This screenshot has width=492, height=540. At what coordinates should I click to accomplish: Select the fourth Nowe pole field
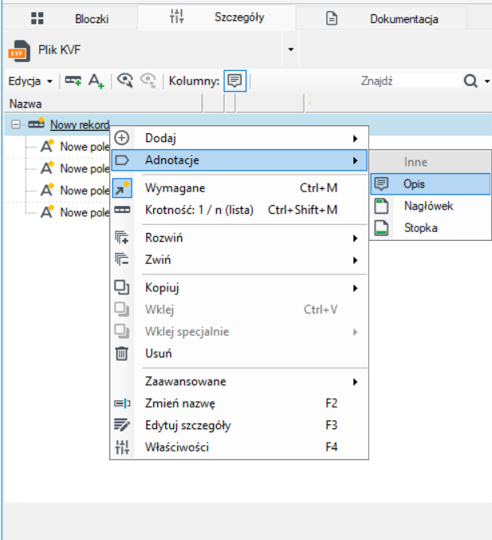click(85, 212)
